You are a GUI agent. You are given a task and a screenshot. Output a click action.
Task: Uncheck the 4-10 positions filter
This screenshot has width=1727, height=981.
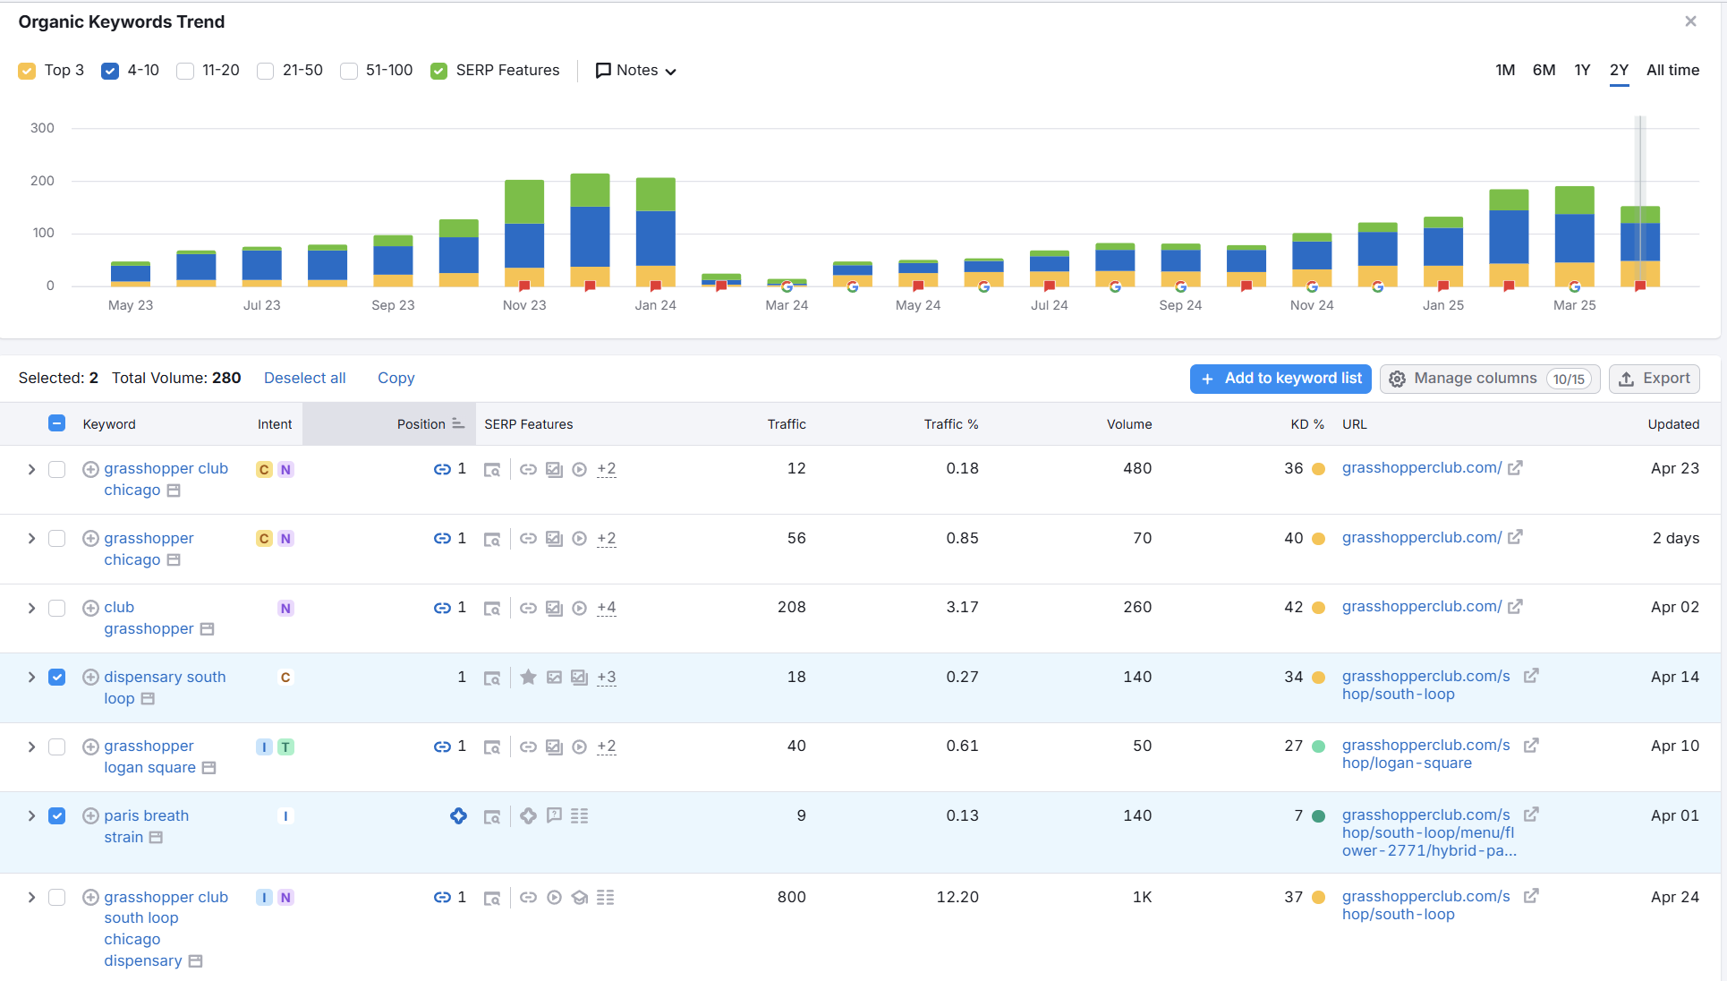(x=110, y=71)
